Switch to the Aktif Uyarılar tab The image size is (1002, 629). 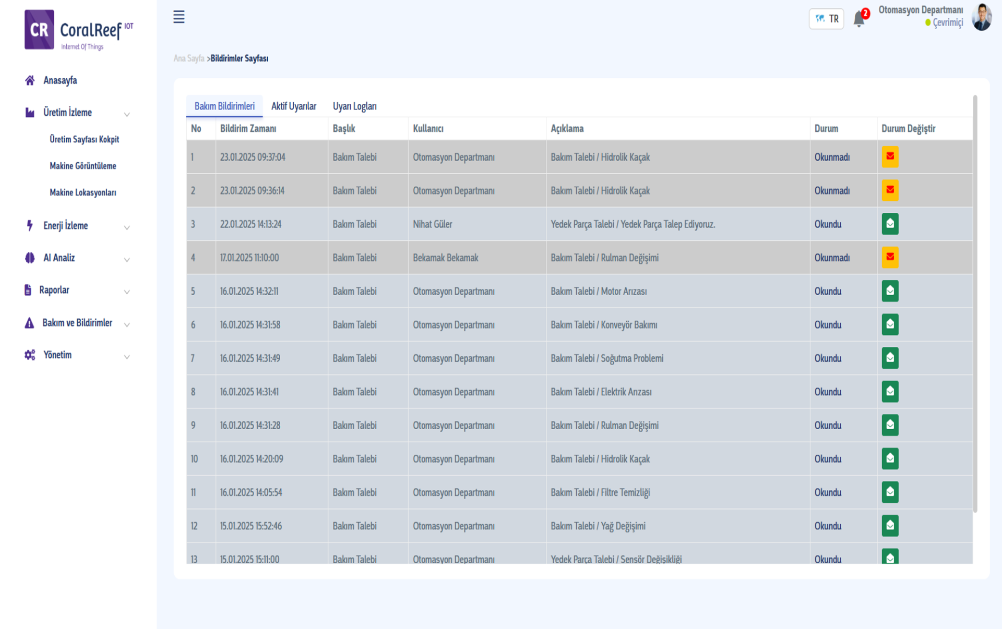point(293,106)
